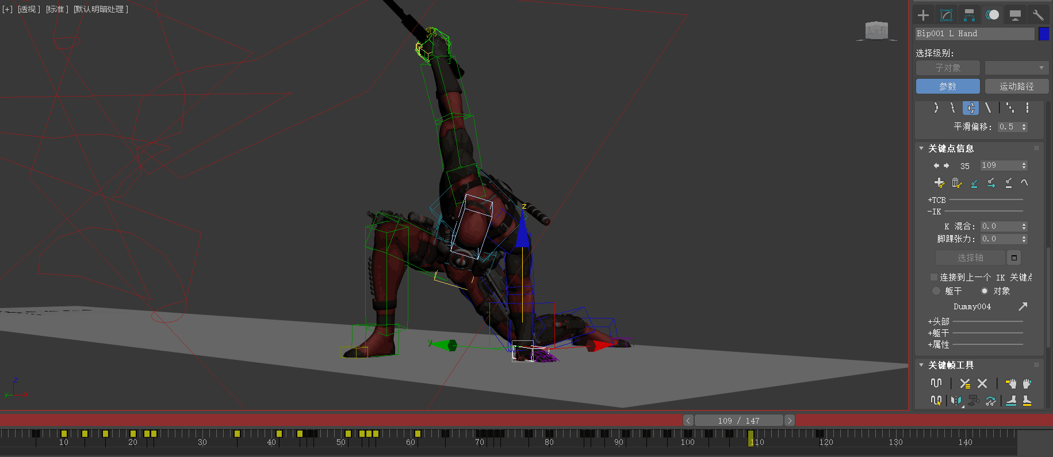Viewport: 1053px width, 457px height.
Task: Select the 对象 object radio button
Action: pyautogui.click(x=985, y=291)
